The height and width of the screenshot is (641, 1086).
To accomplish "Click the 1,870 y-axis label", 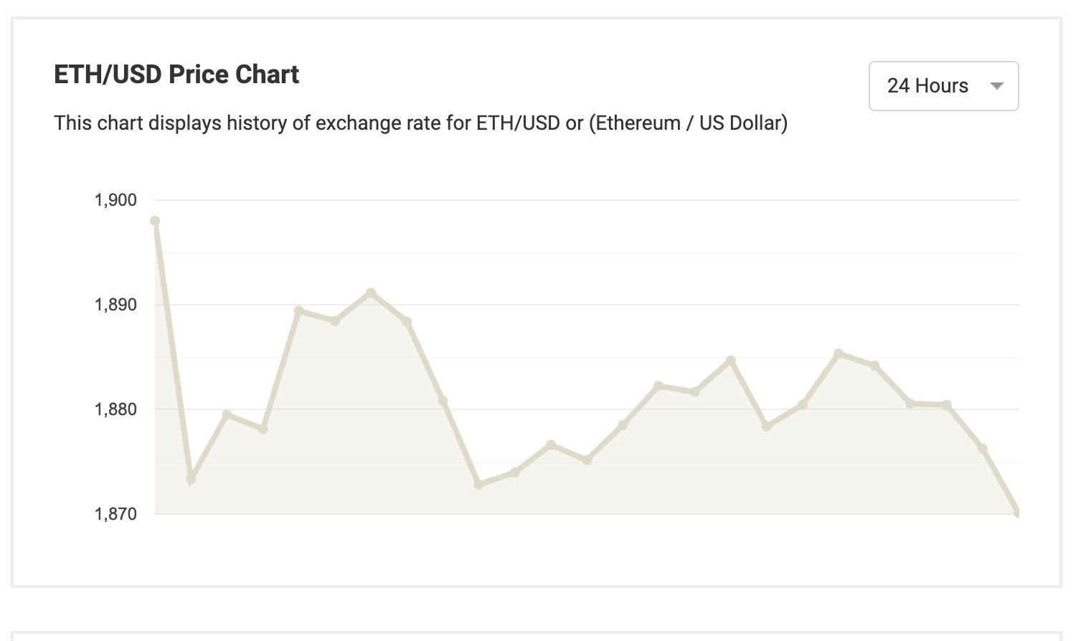I will coord(115,514).
